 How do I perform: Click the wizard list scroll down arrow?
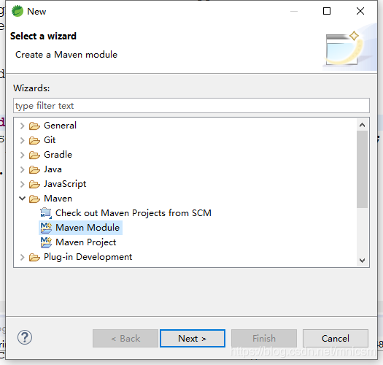(363, 261)
